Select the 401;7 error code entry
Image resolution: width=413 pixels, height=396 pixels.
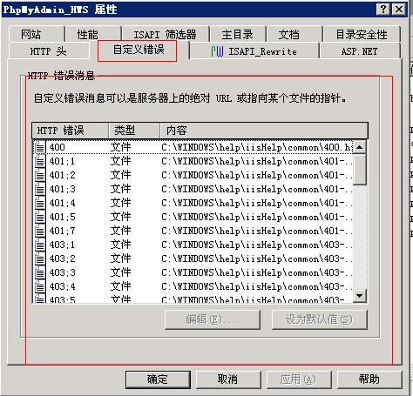(x=62, y=231)
